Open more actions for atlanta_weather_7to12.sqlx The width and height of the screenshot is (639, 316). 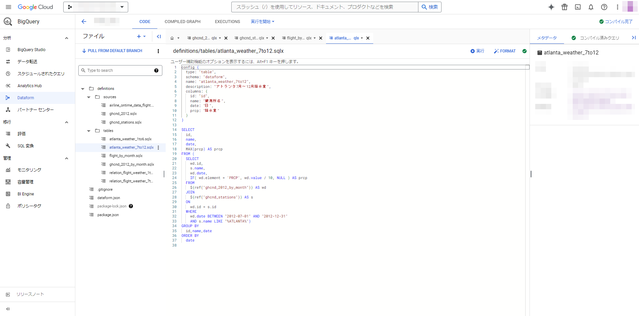158,148
